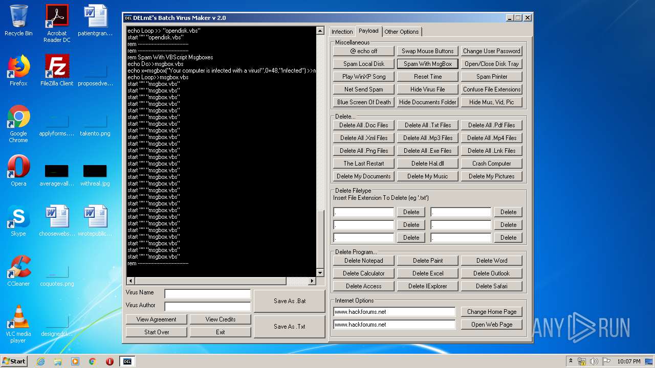Click the Delete Excel button

[x=427, y=273]
